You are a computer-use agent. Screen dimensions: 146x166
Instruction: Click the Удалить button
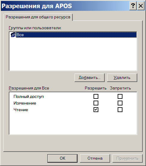click(122, 78)
